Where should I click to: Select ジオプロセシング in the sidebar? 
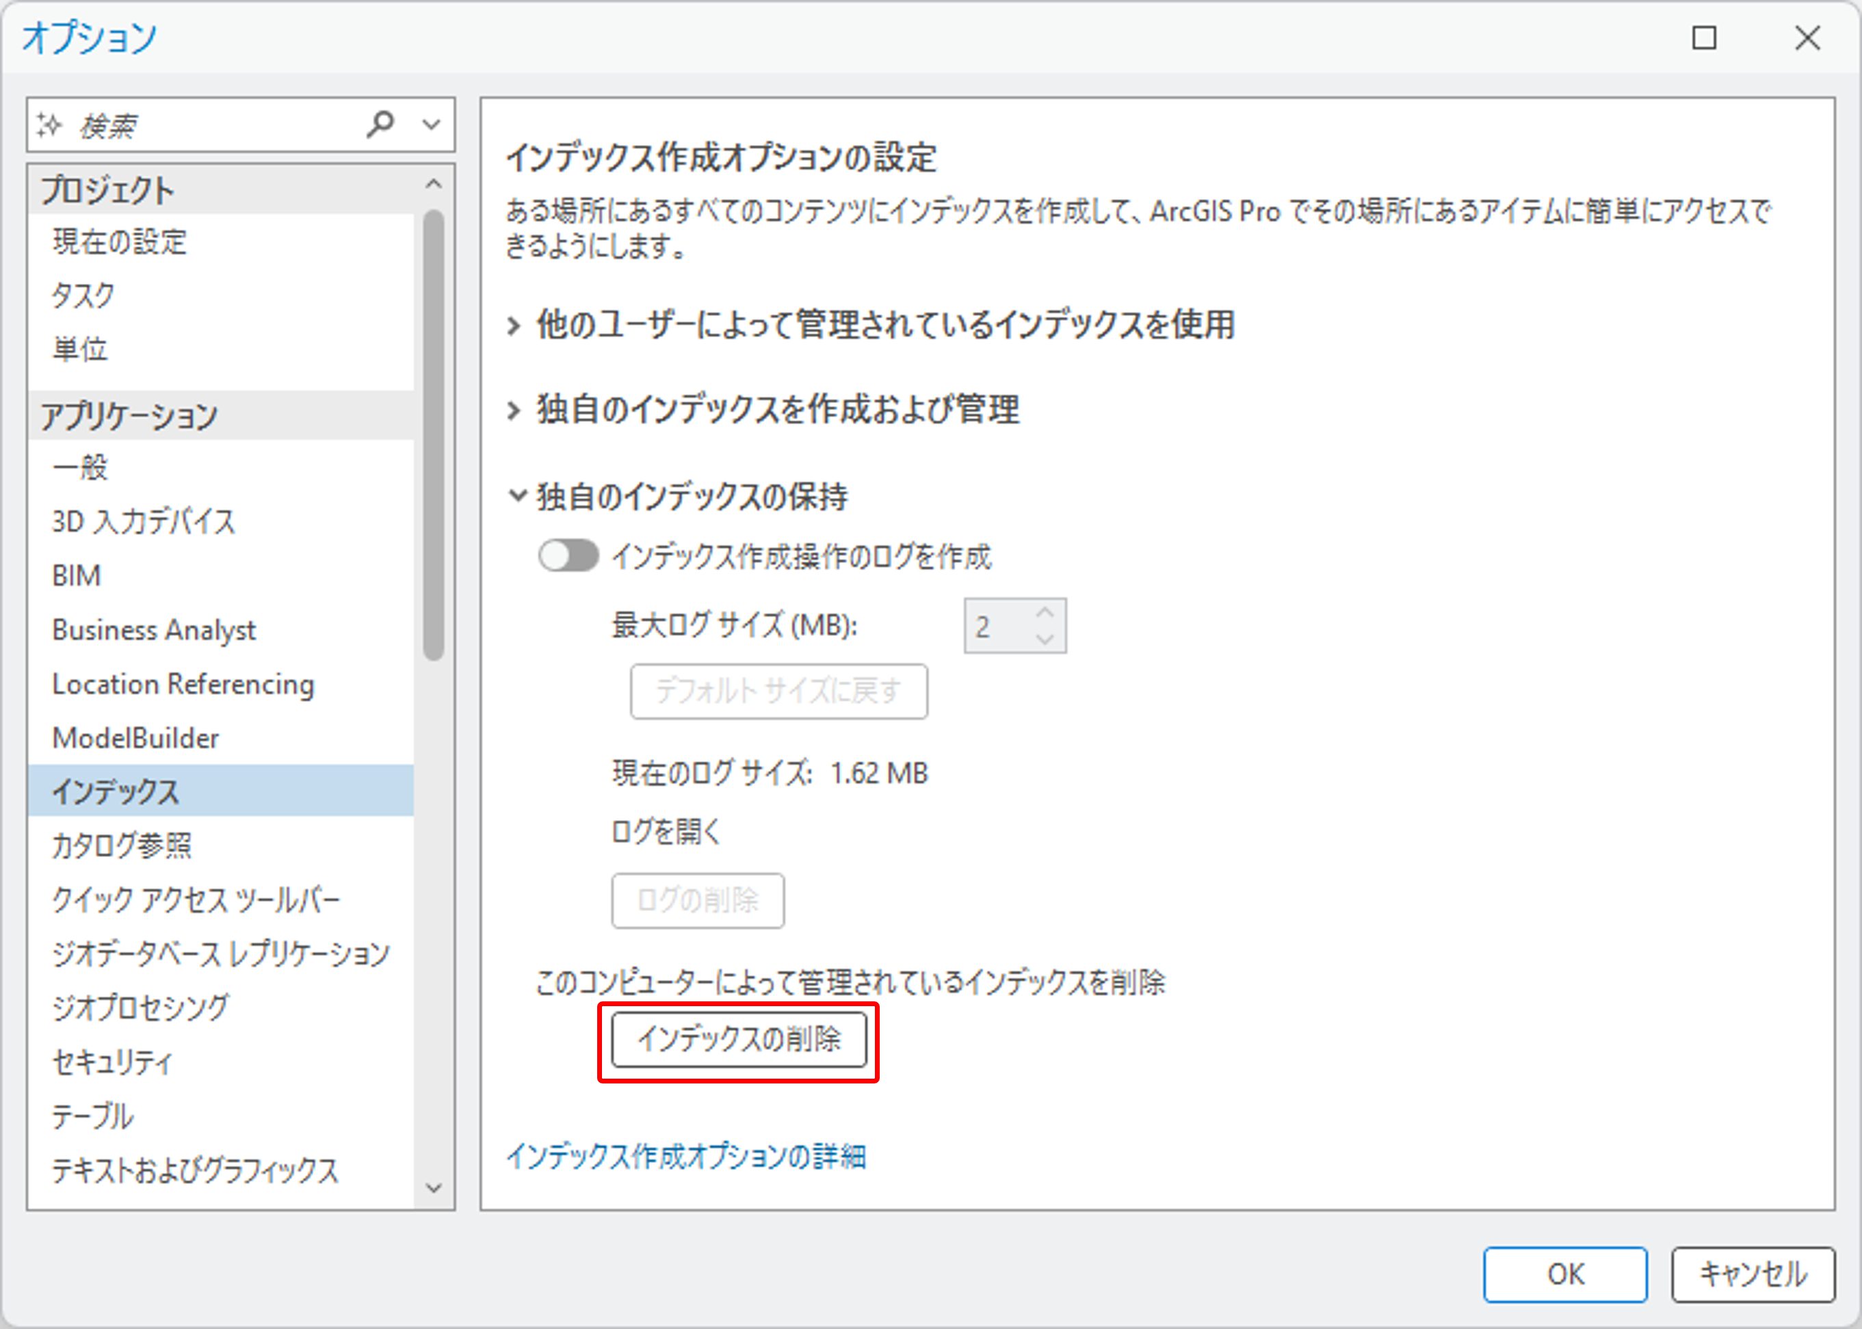coord(140,1008)
